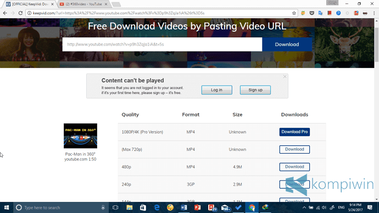Open the Pac-Man in 360° thumbnail
This screenshot has width=379, height=213.
click(x=80, y=136)
